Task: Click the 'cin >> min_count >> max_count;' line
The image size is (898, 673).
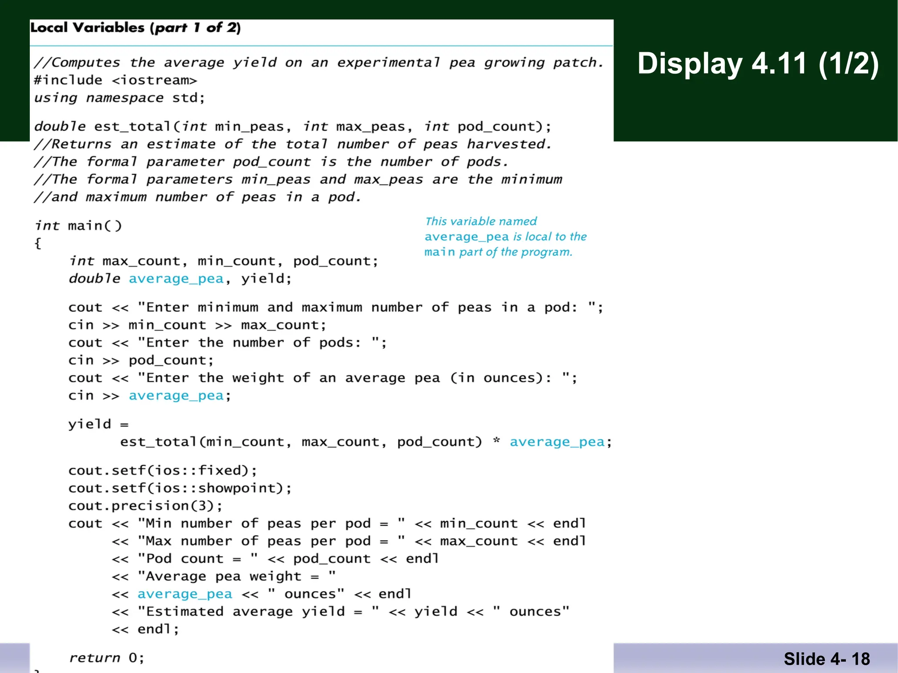Action: point(197,325)
